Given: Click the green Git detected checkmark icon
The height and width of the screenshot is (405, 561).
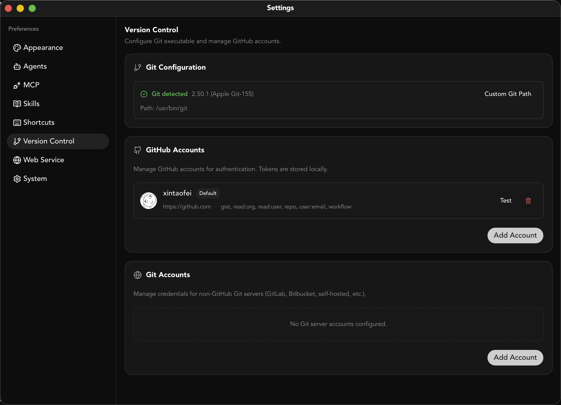Looking at the screenshot, I should point(144,94).
